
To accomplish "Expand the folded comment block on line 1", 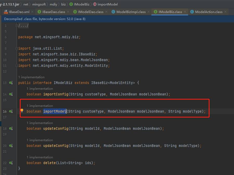I will click(x=17, y=26).
